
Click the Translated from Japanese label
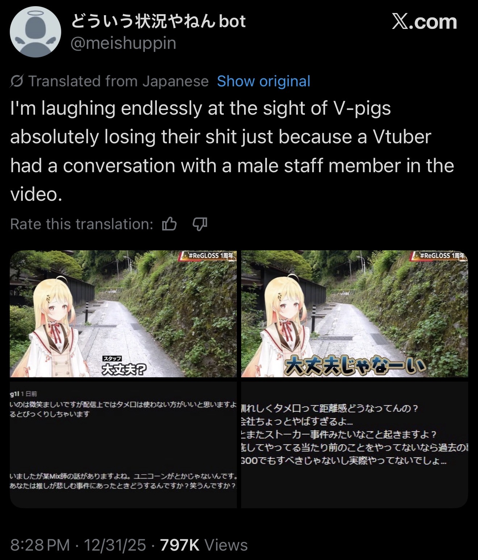(x=118, y=81)
